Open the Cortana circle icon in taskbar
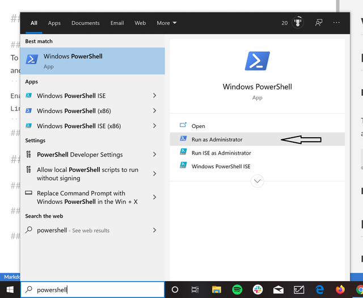Screen dimensions: 363x298 pos(175,290)
